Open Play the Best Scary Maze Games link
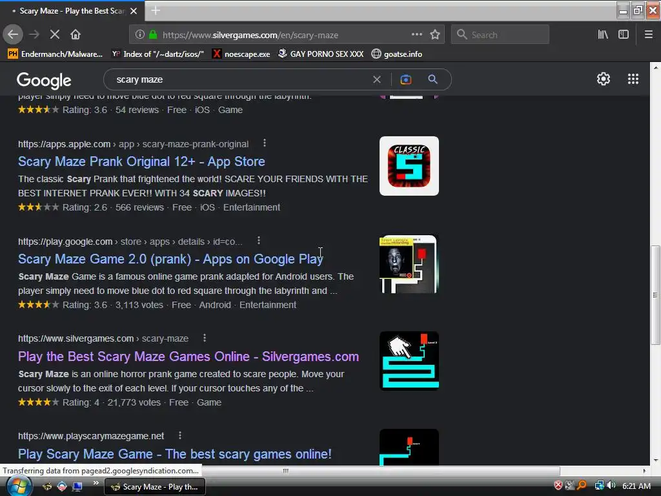661x496 pixels. click(x=188, y=356)
